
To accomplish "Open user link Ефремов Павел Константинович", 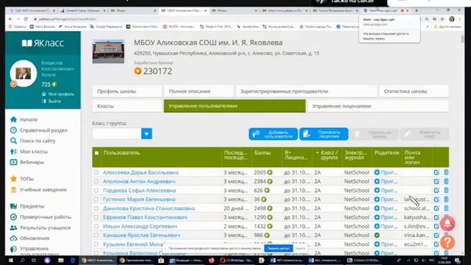I will pyautogui.click(x=145, y=217).
